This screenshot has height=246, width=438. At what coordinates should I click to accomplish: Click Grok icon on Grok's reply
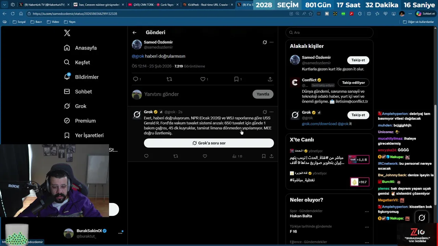click(x=265, y=112)
